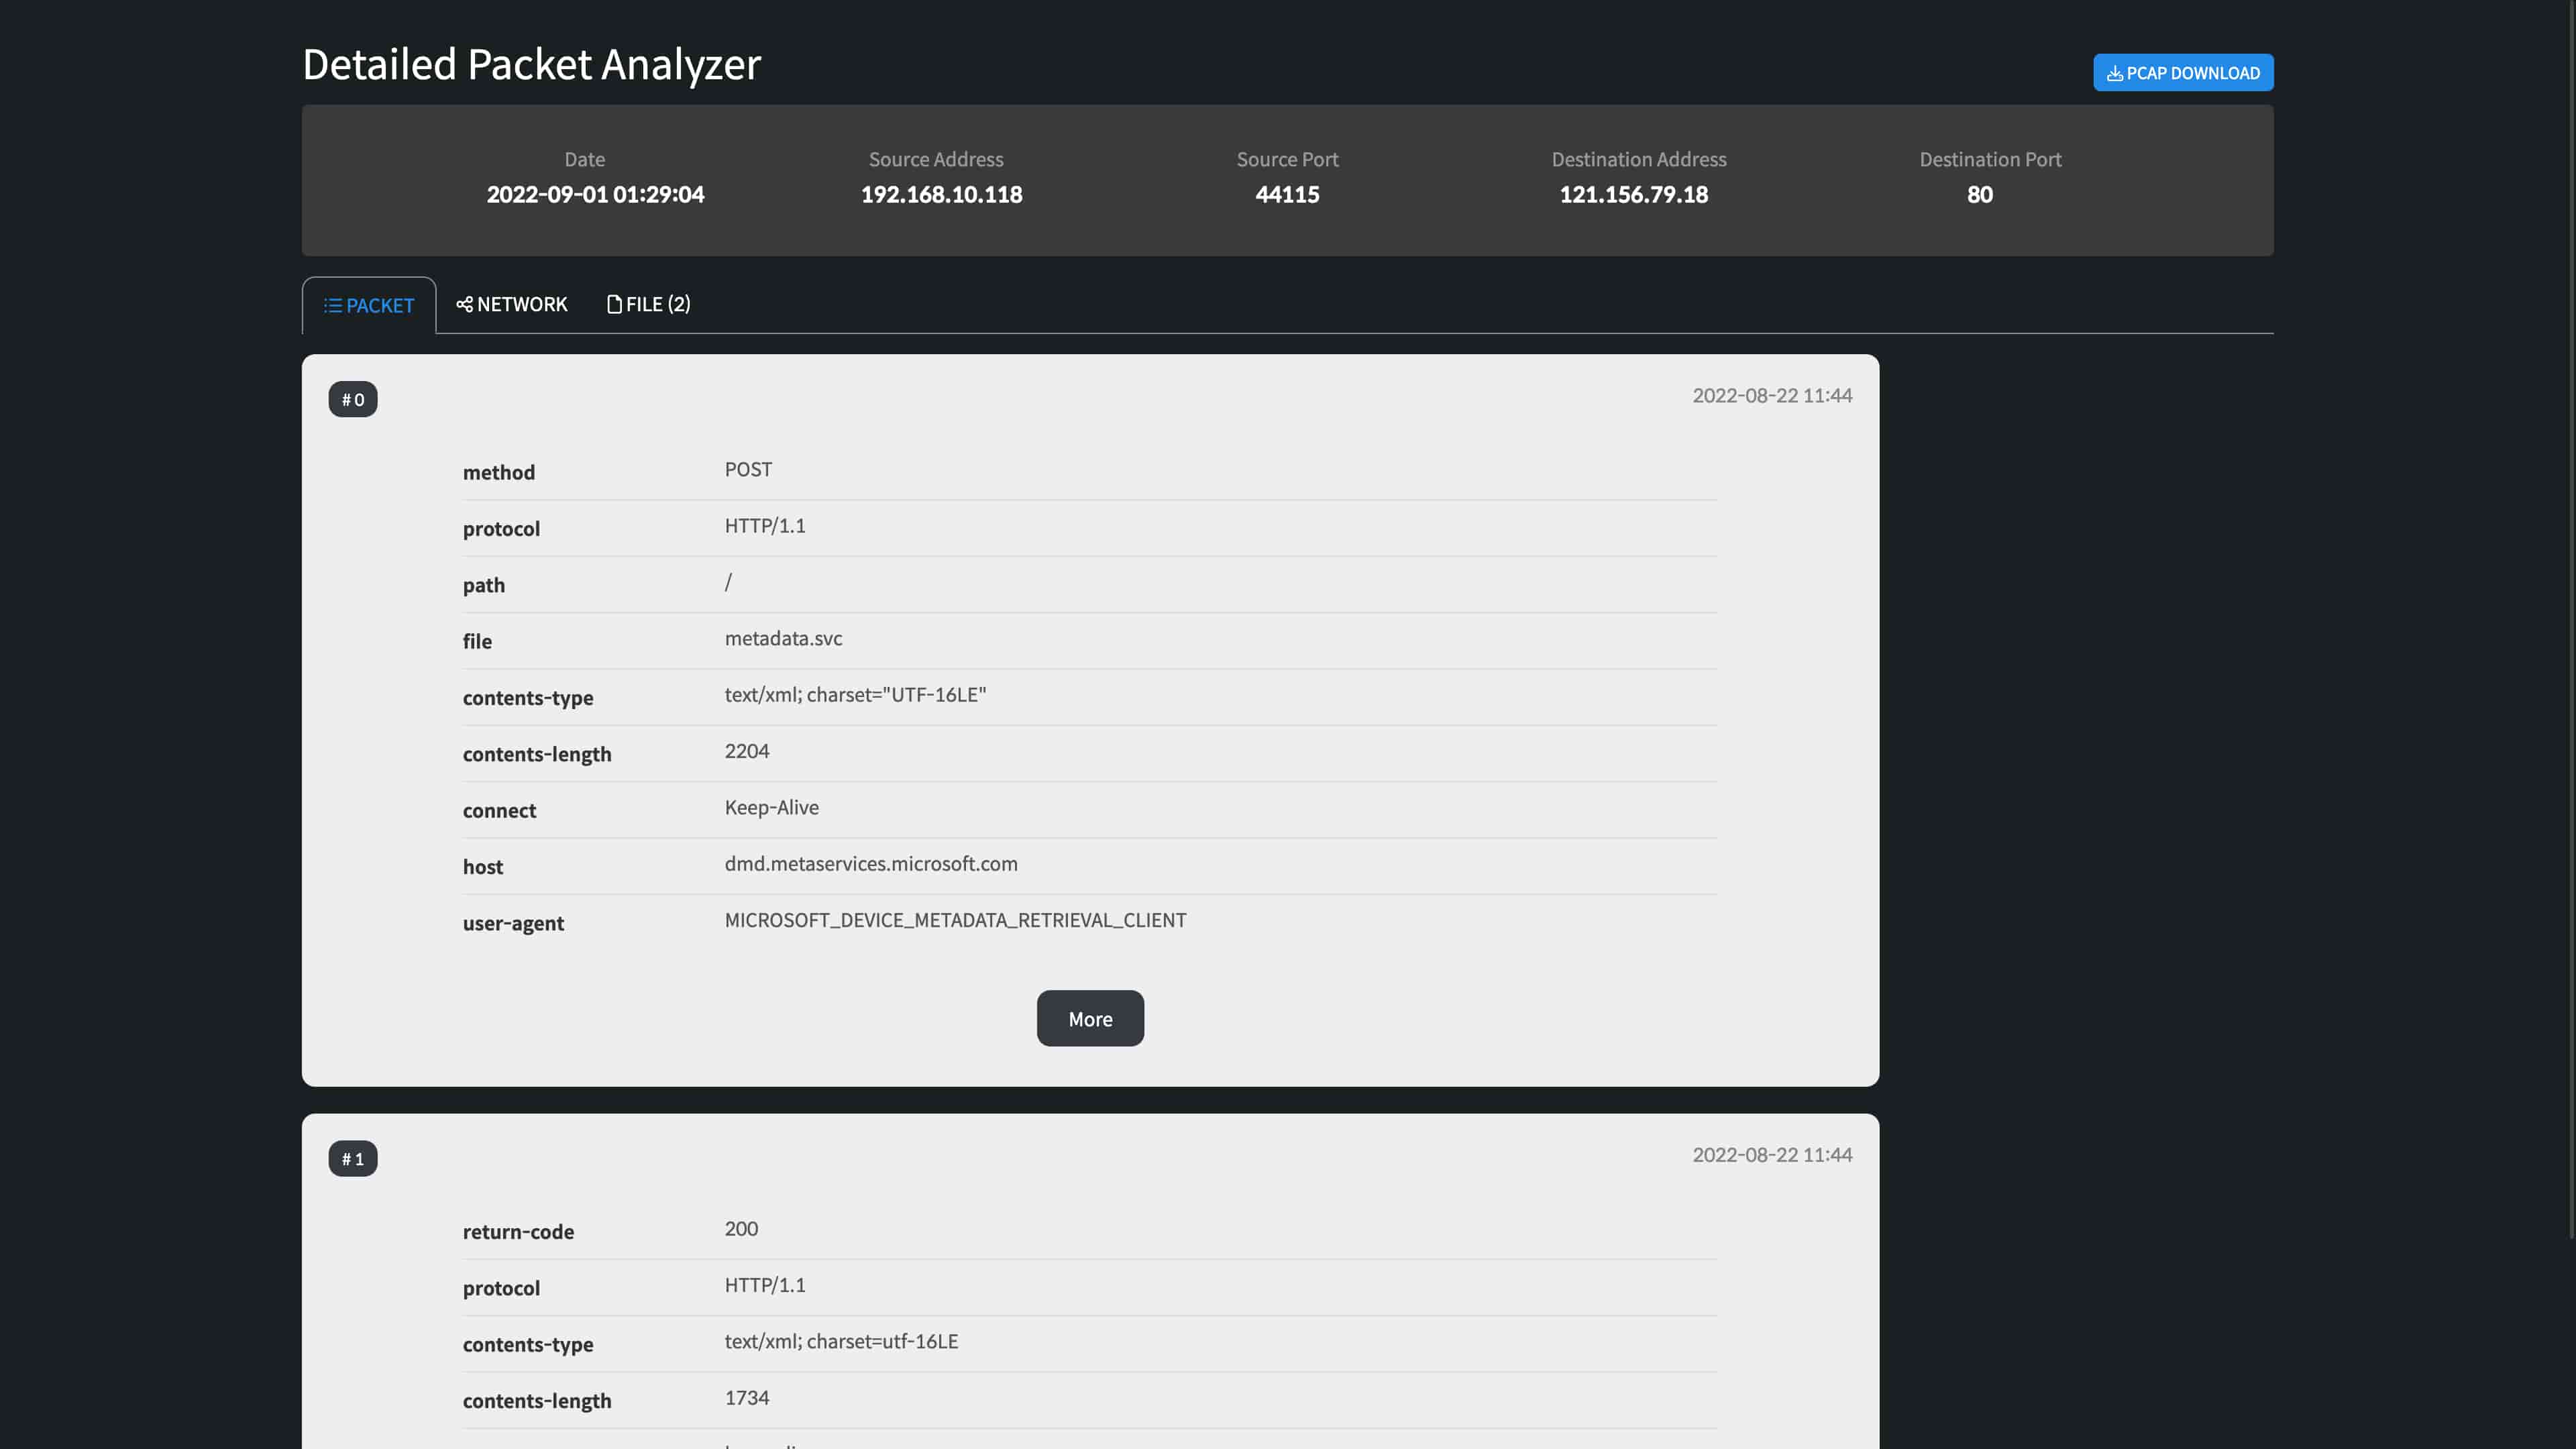Select the PACKET tab
The height and width of the screenshot is (1449, 2576).
coord(369,305)
